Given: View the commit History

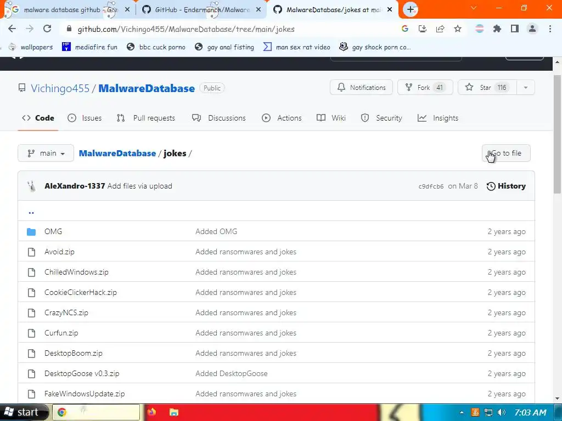Looking at the screenshot, I should [x=506, y=186].
